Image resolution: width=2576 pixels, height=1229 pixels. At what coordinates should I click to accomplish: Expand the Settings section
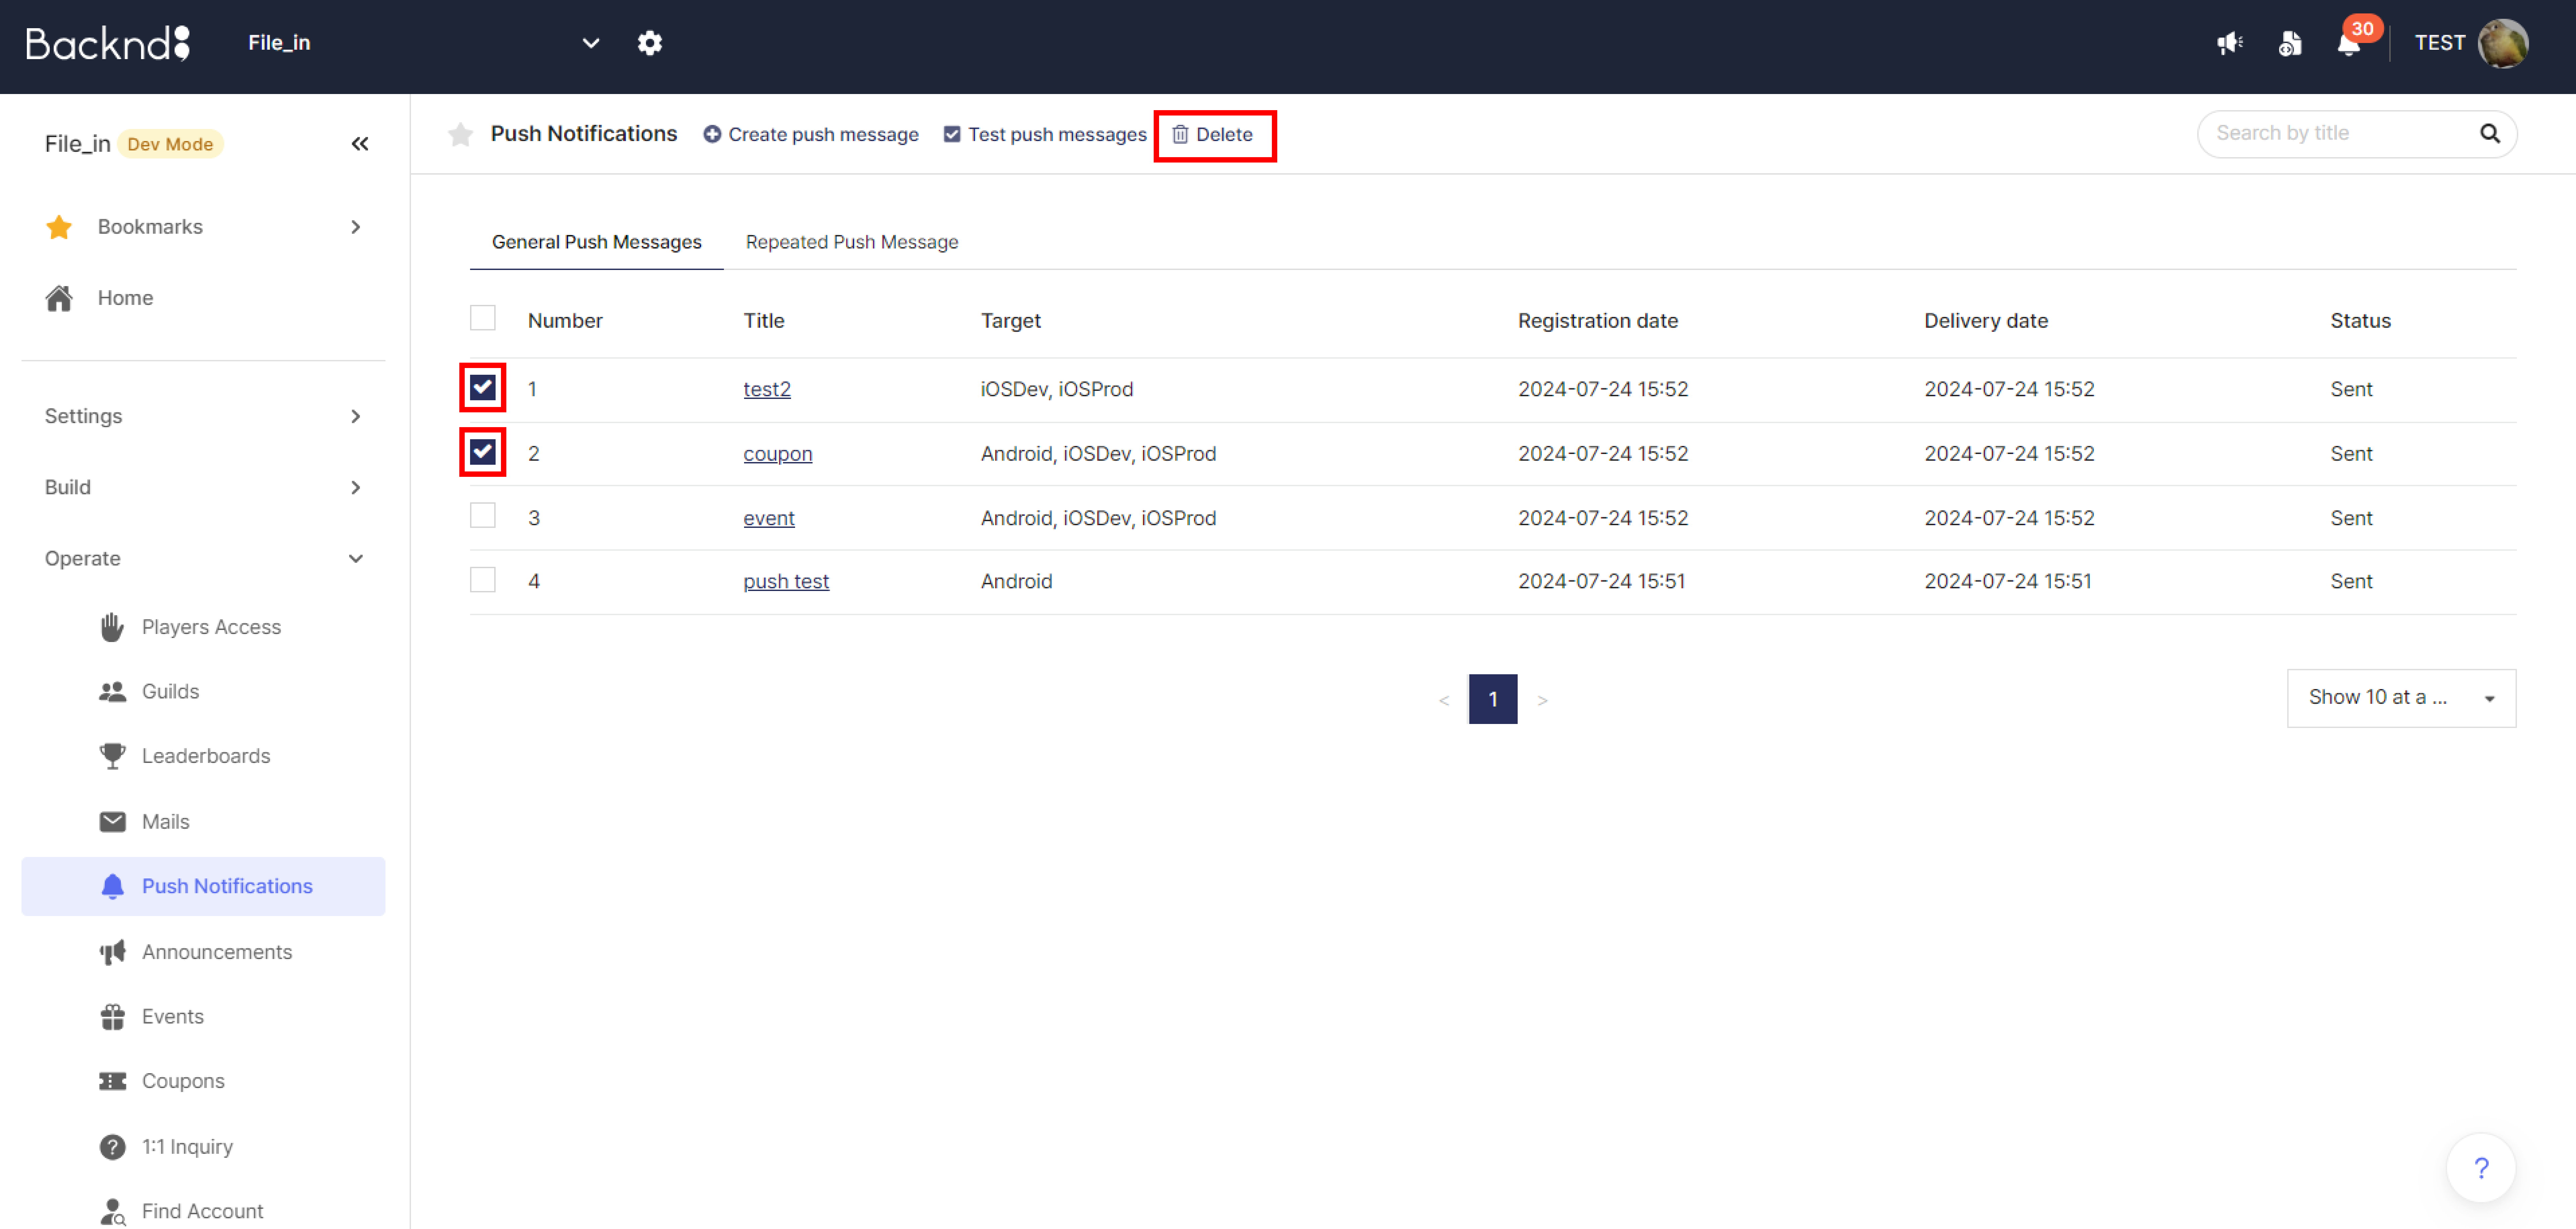click(203, 416)
